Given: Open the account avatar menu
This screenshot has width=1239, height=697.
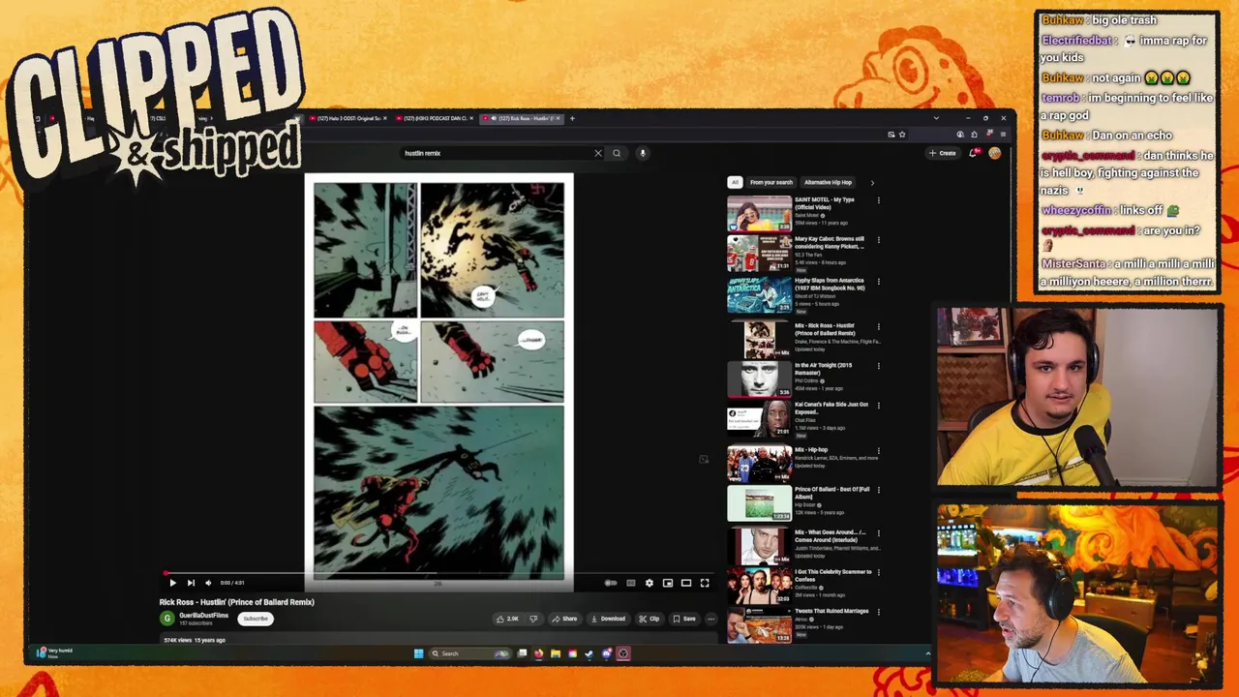Looking at the screenshot, I should coord(994,153).
